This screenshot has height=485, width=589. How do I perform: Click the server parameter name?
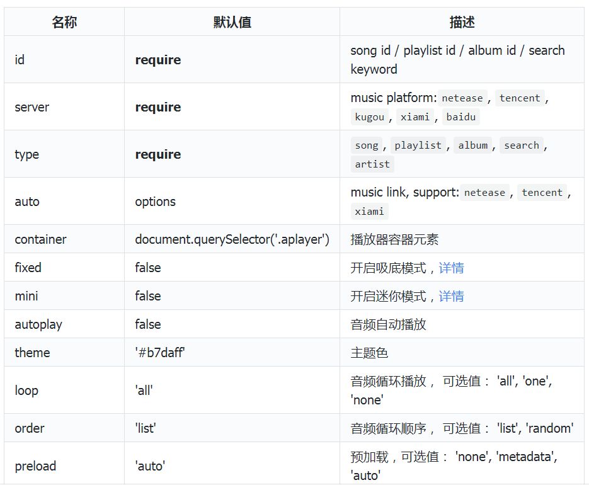point(31,107)
